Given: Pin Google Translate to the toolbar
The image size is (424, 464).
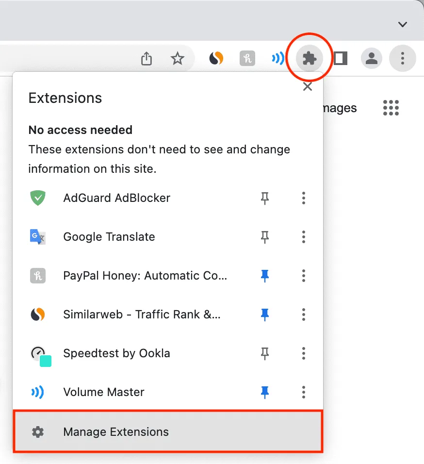Looking at the screenshot, I should (x=264, y=237).
